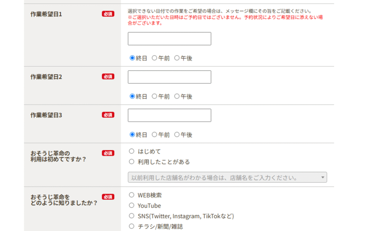Select 午後 for 作業希望日1
386x231 pixels.
(177, 58)
